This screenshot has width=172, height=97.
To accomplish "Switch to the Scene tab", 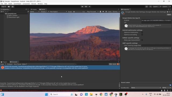I will click(x=34, y=9).
